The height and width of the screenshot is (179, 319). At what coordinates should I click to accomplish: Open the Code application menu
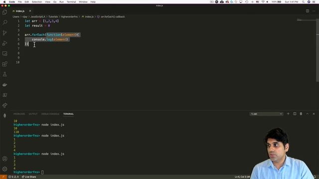tap(12, 2)
